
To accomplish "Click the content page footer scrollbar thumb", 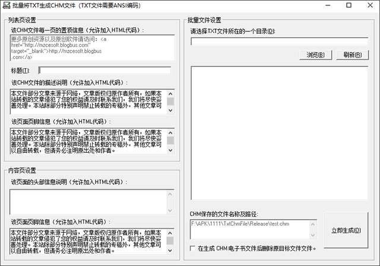I will (170, 241).
